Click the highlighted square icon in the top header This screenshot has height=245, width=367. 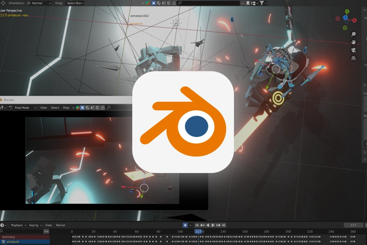point(154,3)
